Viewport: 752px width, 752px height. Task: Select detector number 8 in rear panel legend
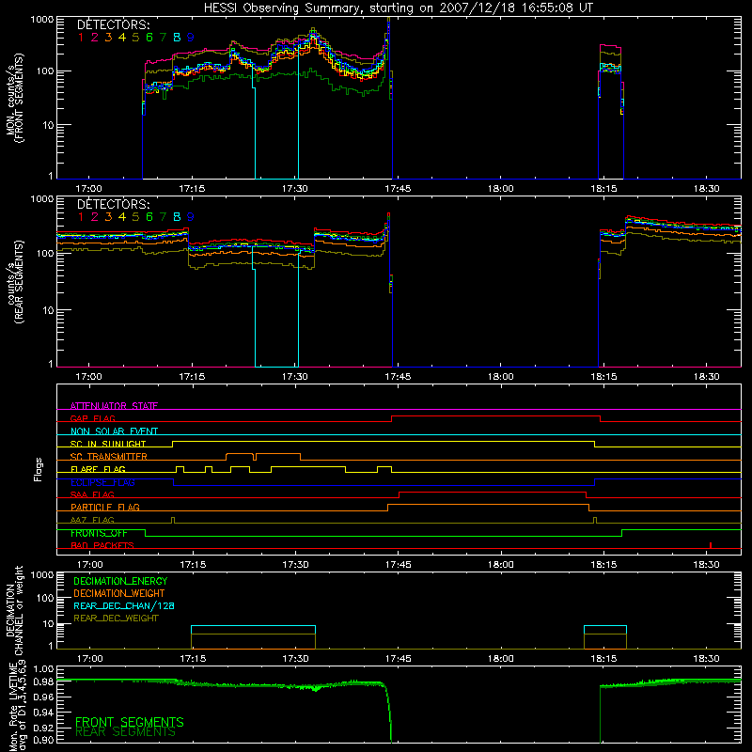click(177, 217)
